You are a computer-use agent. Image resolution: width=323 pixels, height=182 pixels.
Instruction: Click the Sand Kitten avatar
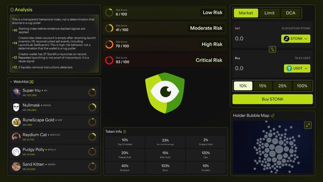[x=16, y=166]
